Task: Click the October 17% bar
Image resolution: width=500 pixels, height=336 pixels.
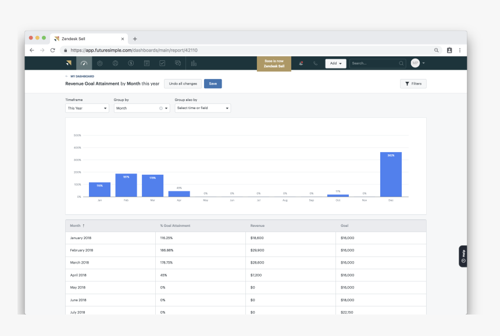Action: click(338, 196)
